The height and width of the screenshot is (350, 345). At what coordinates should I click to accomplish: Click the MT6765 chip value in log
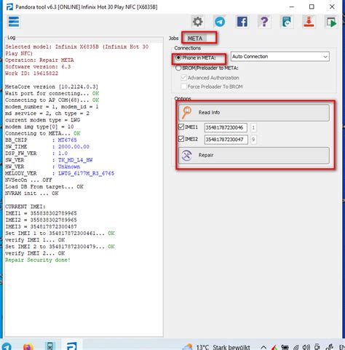point(67,140)
